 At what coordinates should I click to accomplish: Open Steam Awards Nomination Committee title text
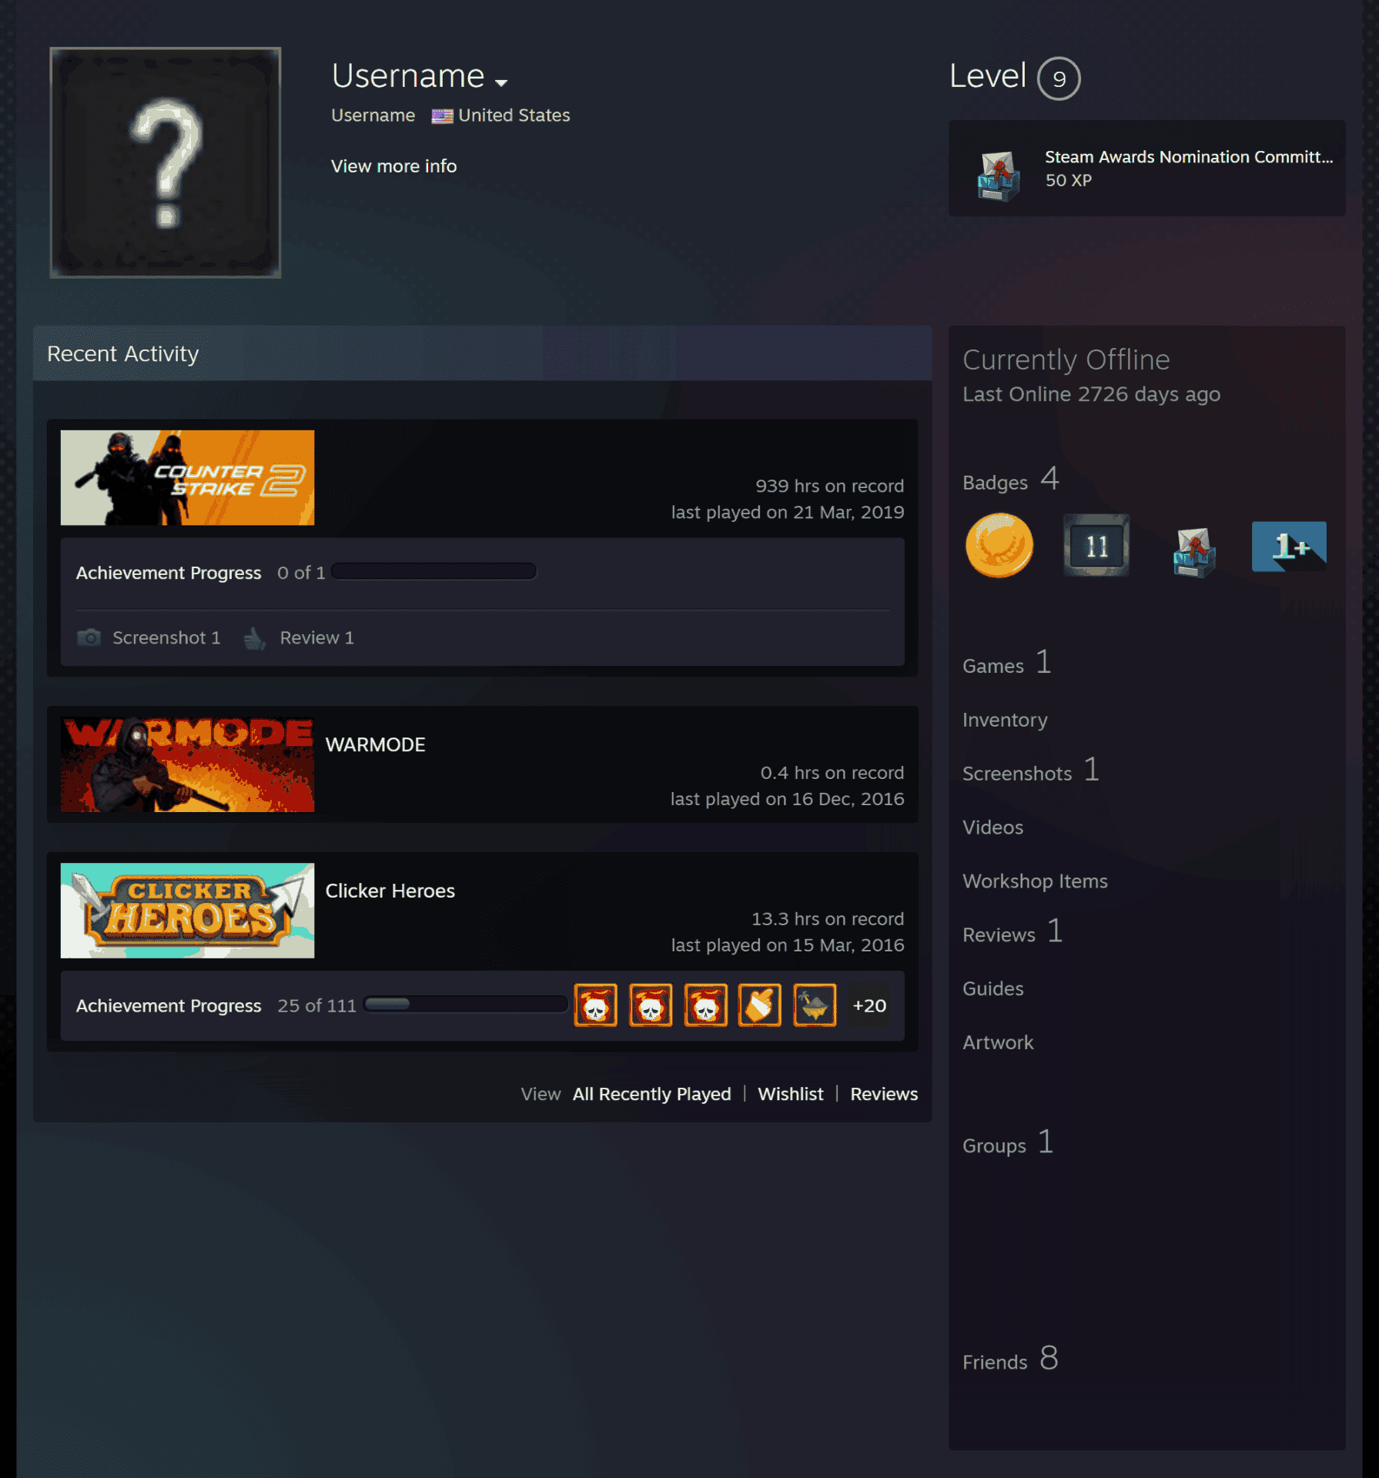pyautogui.click(x=1188, y=157)
